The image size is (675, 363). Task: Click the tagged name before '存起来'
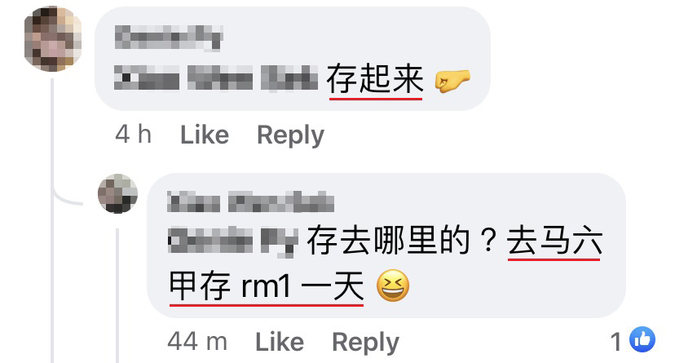216,78
